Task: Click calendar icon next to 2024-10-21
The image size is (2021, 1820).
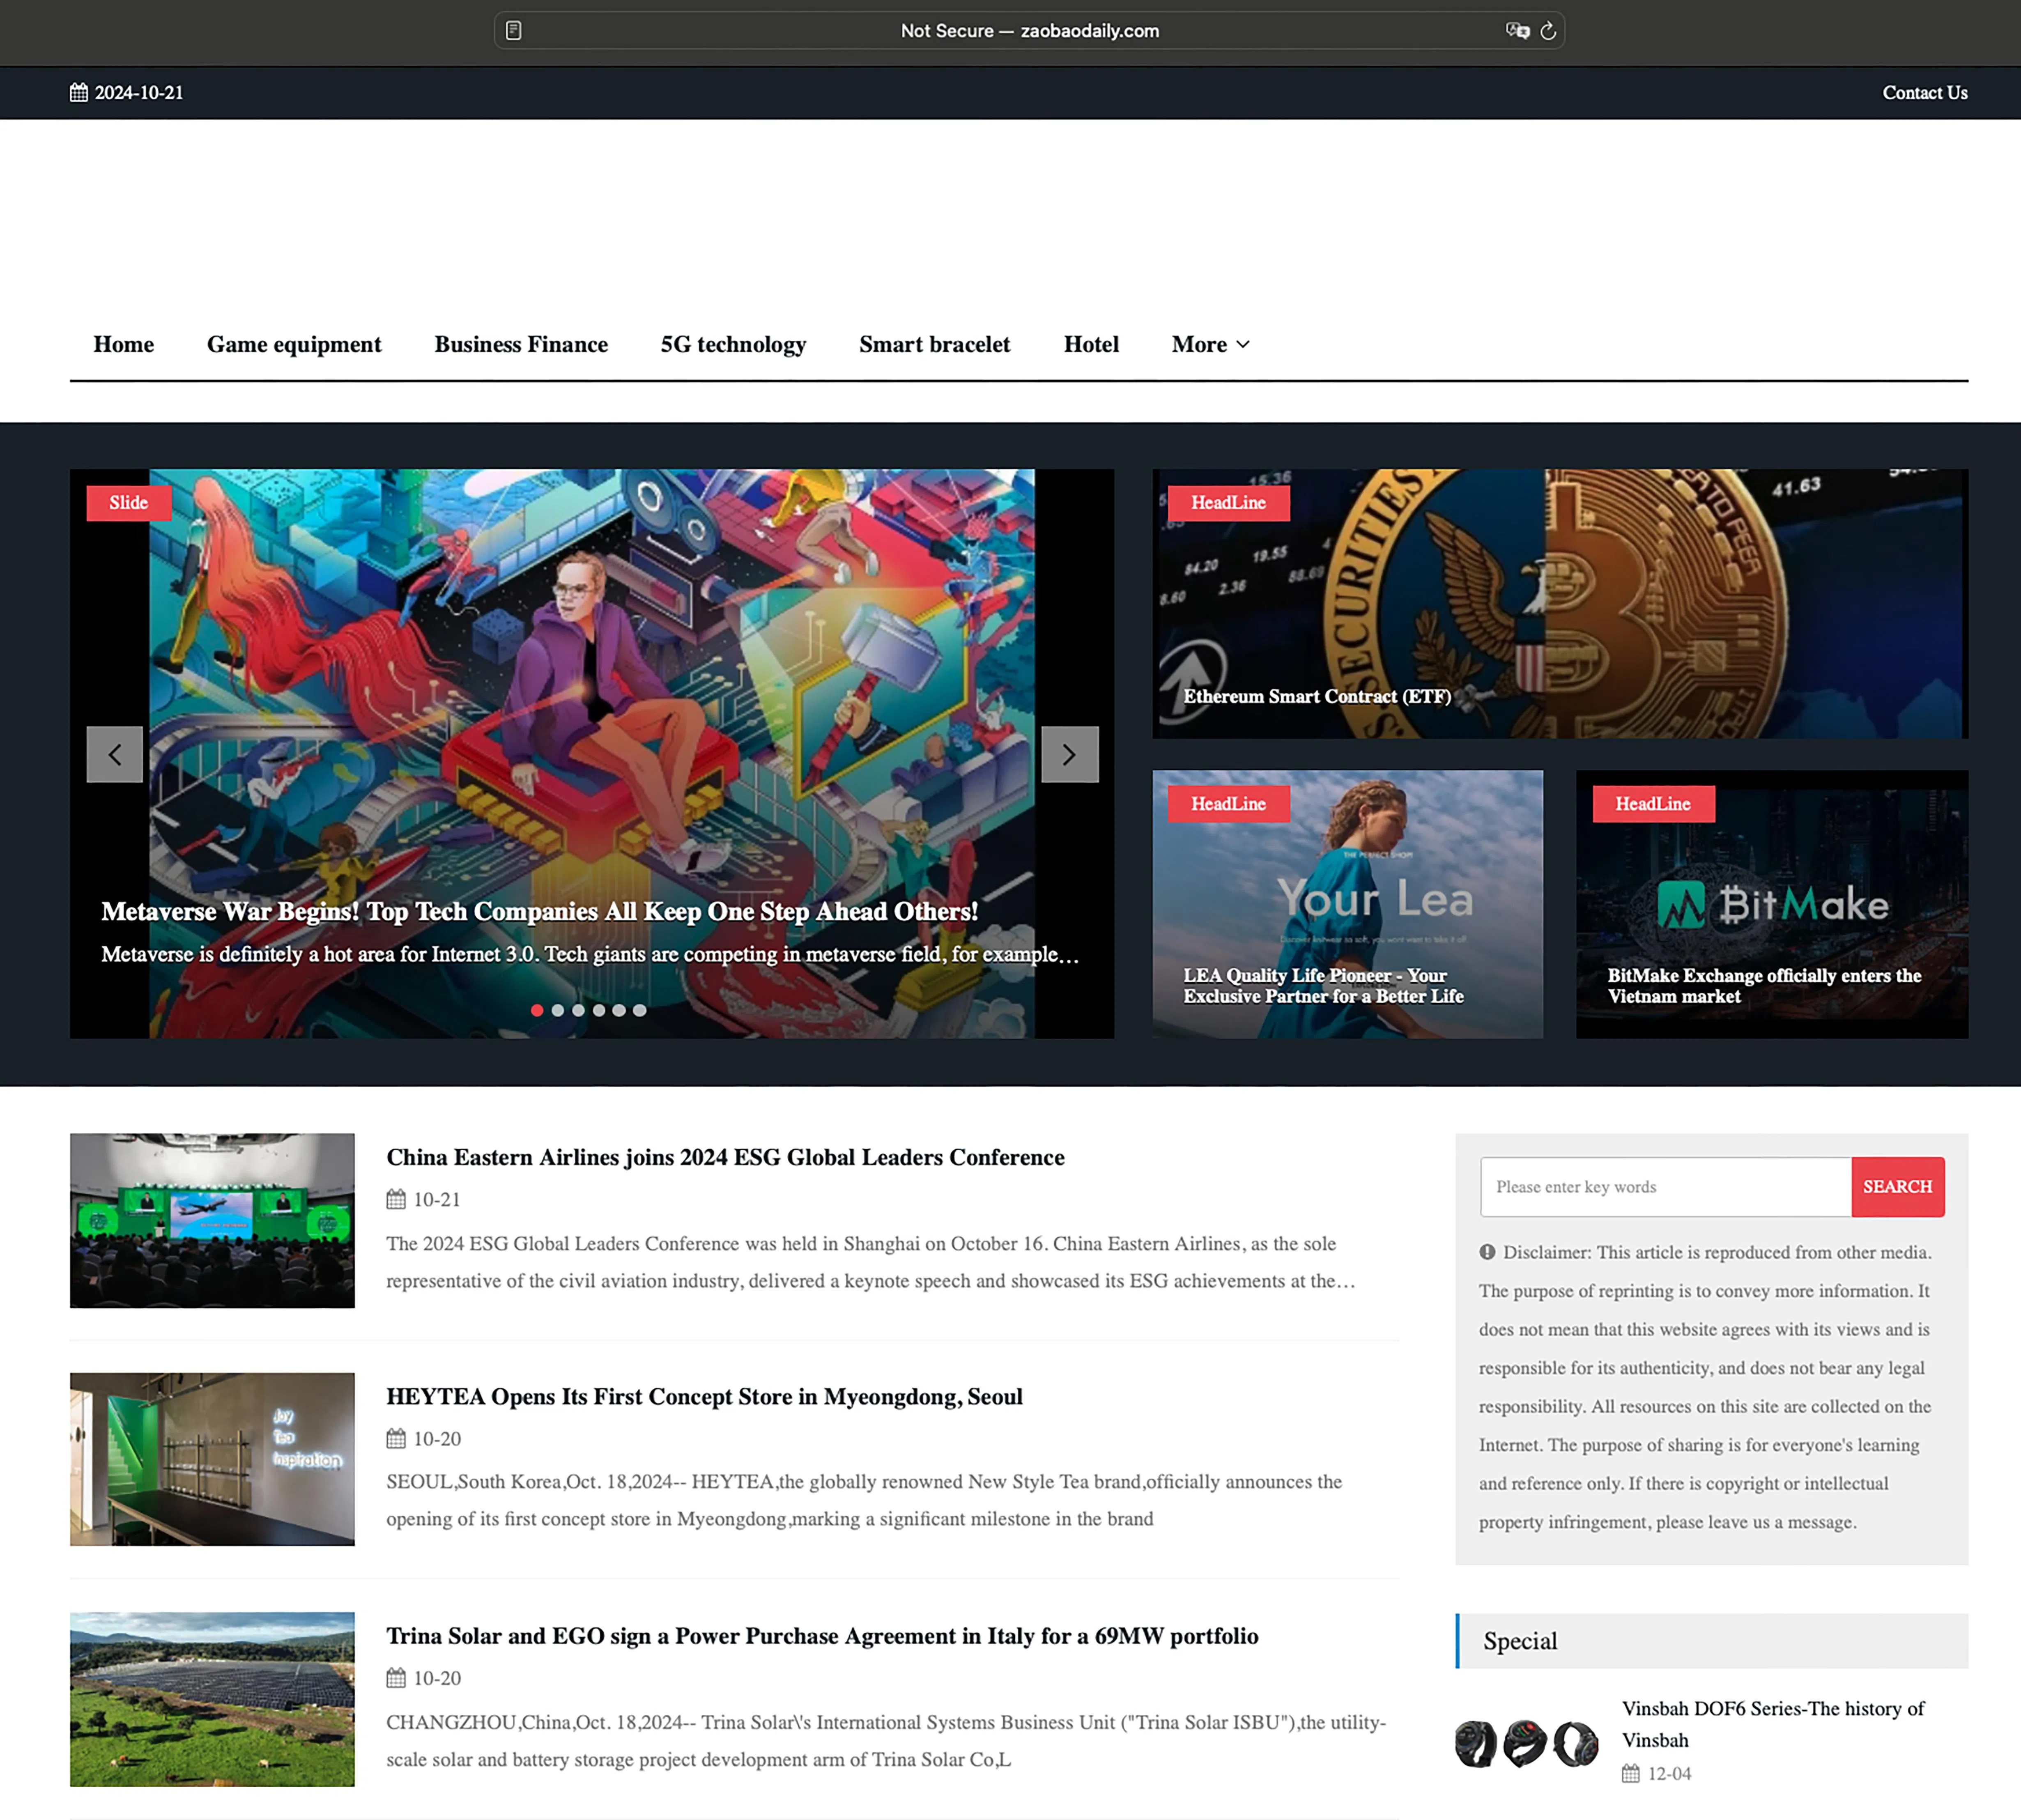Action: coord(79,93)
